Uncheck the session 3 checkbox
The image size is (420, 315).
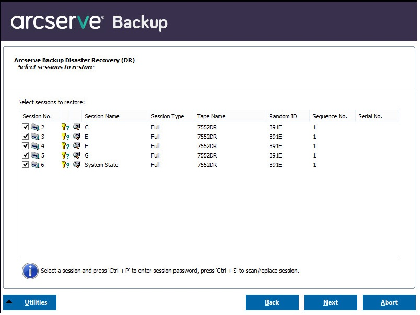coord(26,137)
